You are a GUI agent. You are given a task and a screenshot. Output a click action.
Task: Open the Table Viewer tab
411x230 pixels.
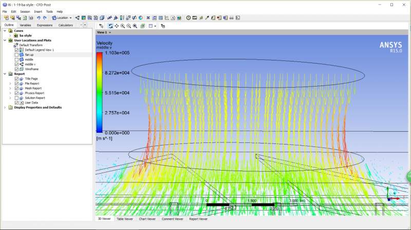(124, 219)
